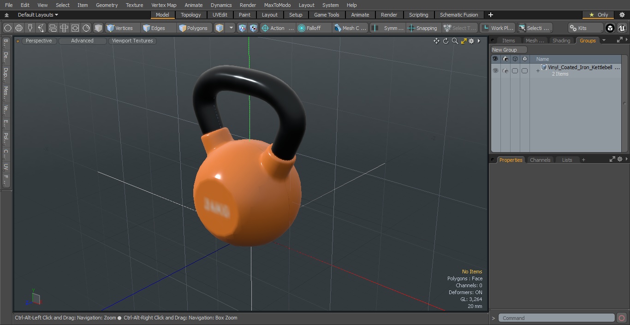
Task: Click the black-red triangle icon, right one
Action: point(254,28)
